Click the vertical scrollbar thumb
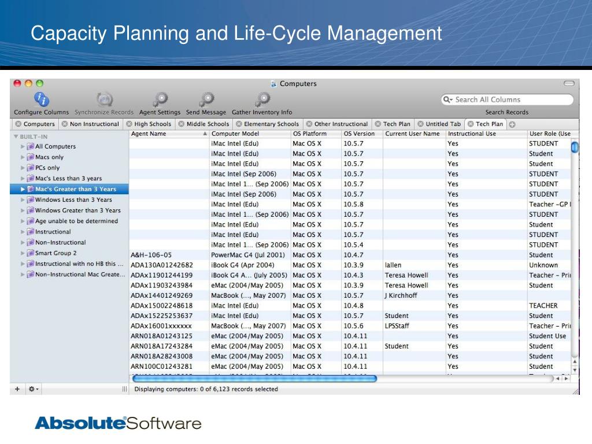 point(575,147)
